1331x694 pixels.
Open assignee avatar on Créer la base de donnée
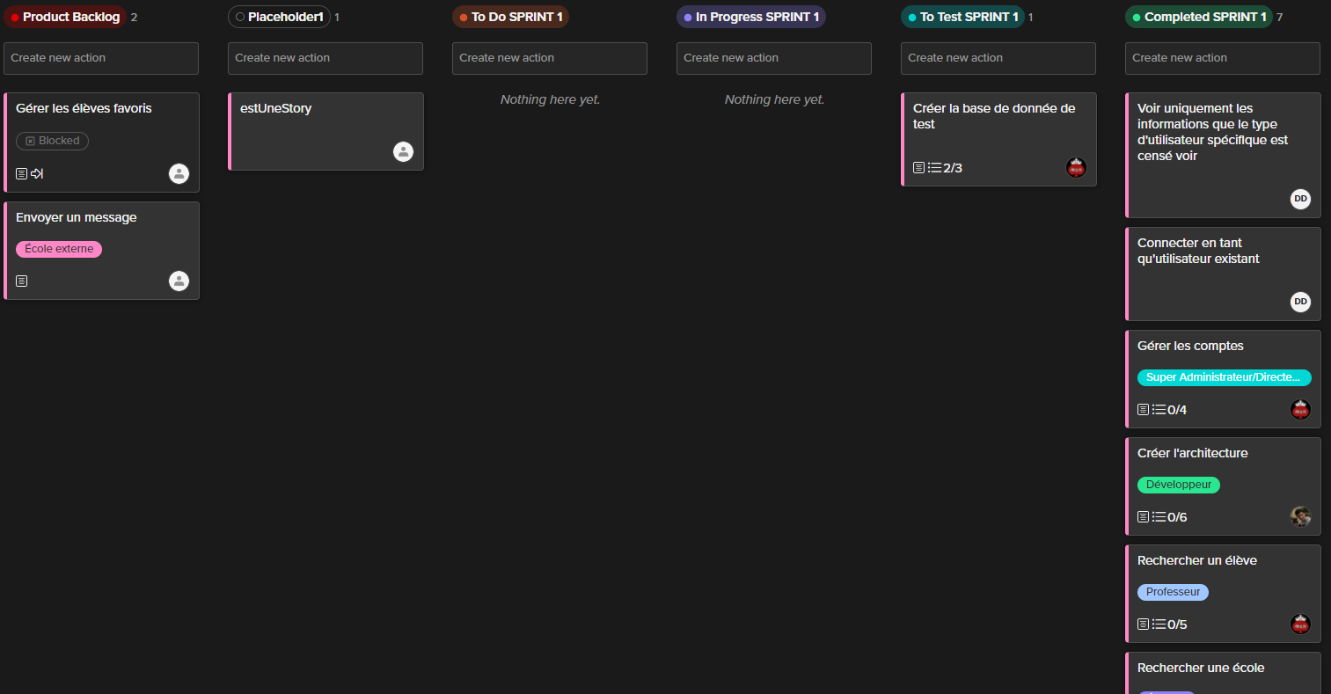(1076, 167)
